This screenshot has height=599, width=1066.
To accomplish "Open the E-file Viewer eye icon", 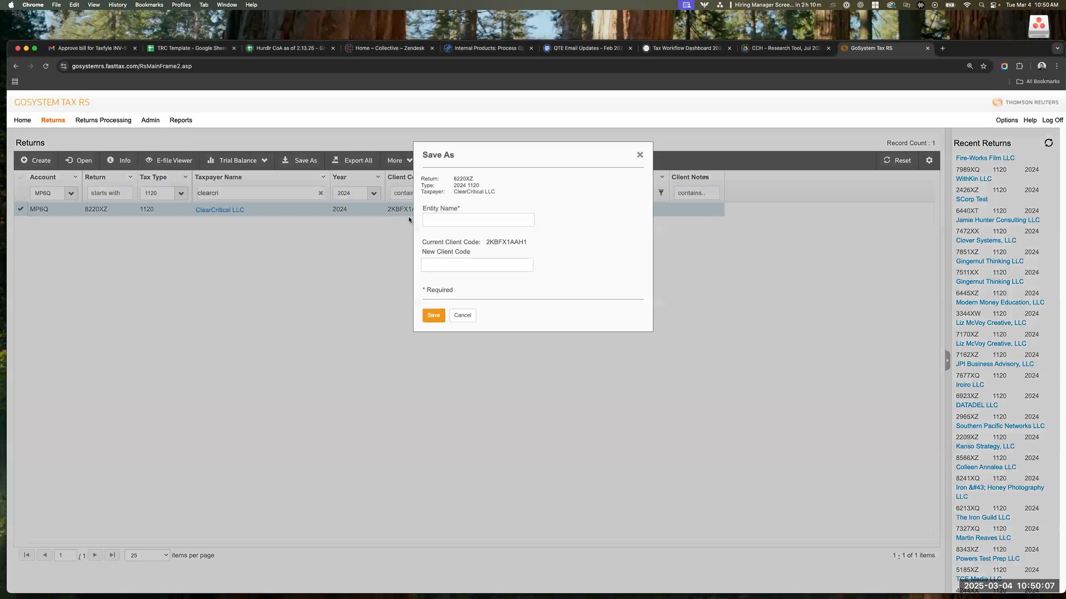I will pos(149,160).
